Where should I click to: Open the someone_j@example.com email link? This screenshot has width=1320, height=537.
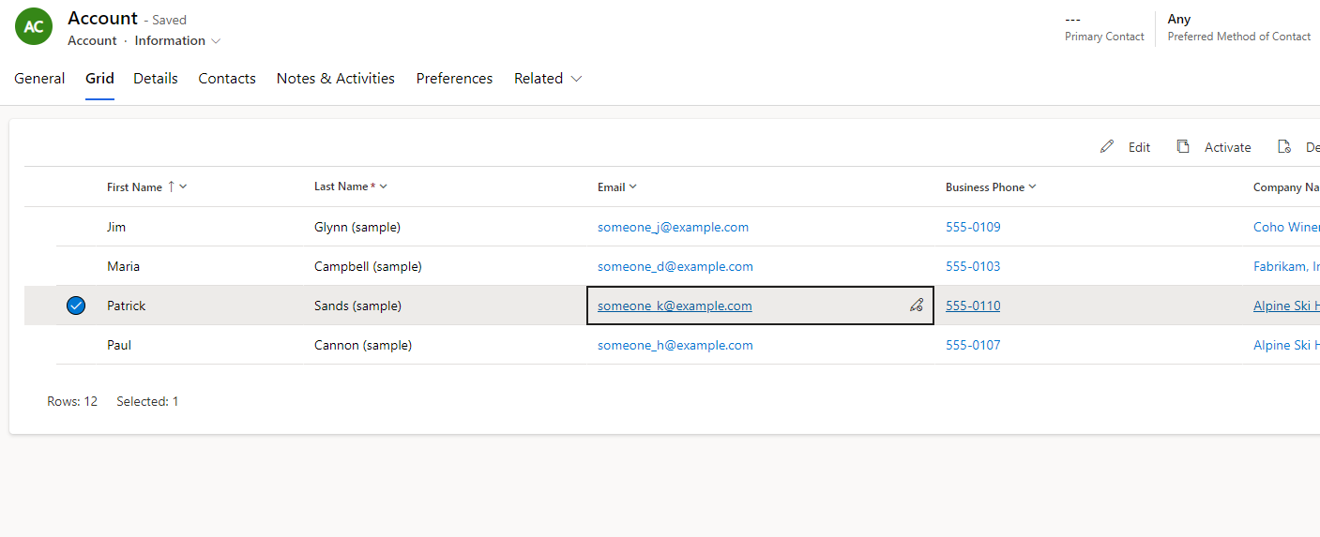673,227
